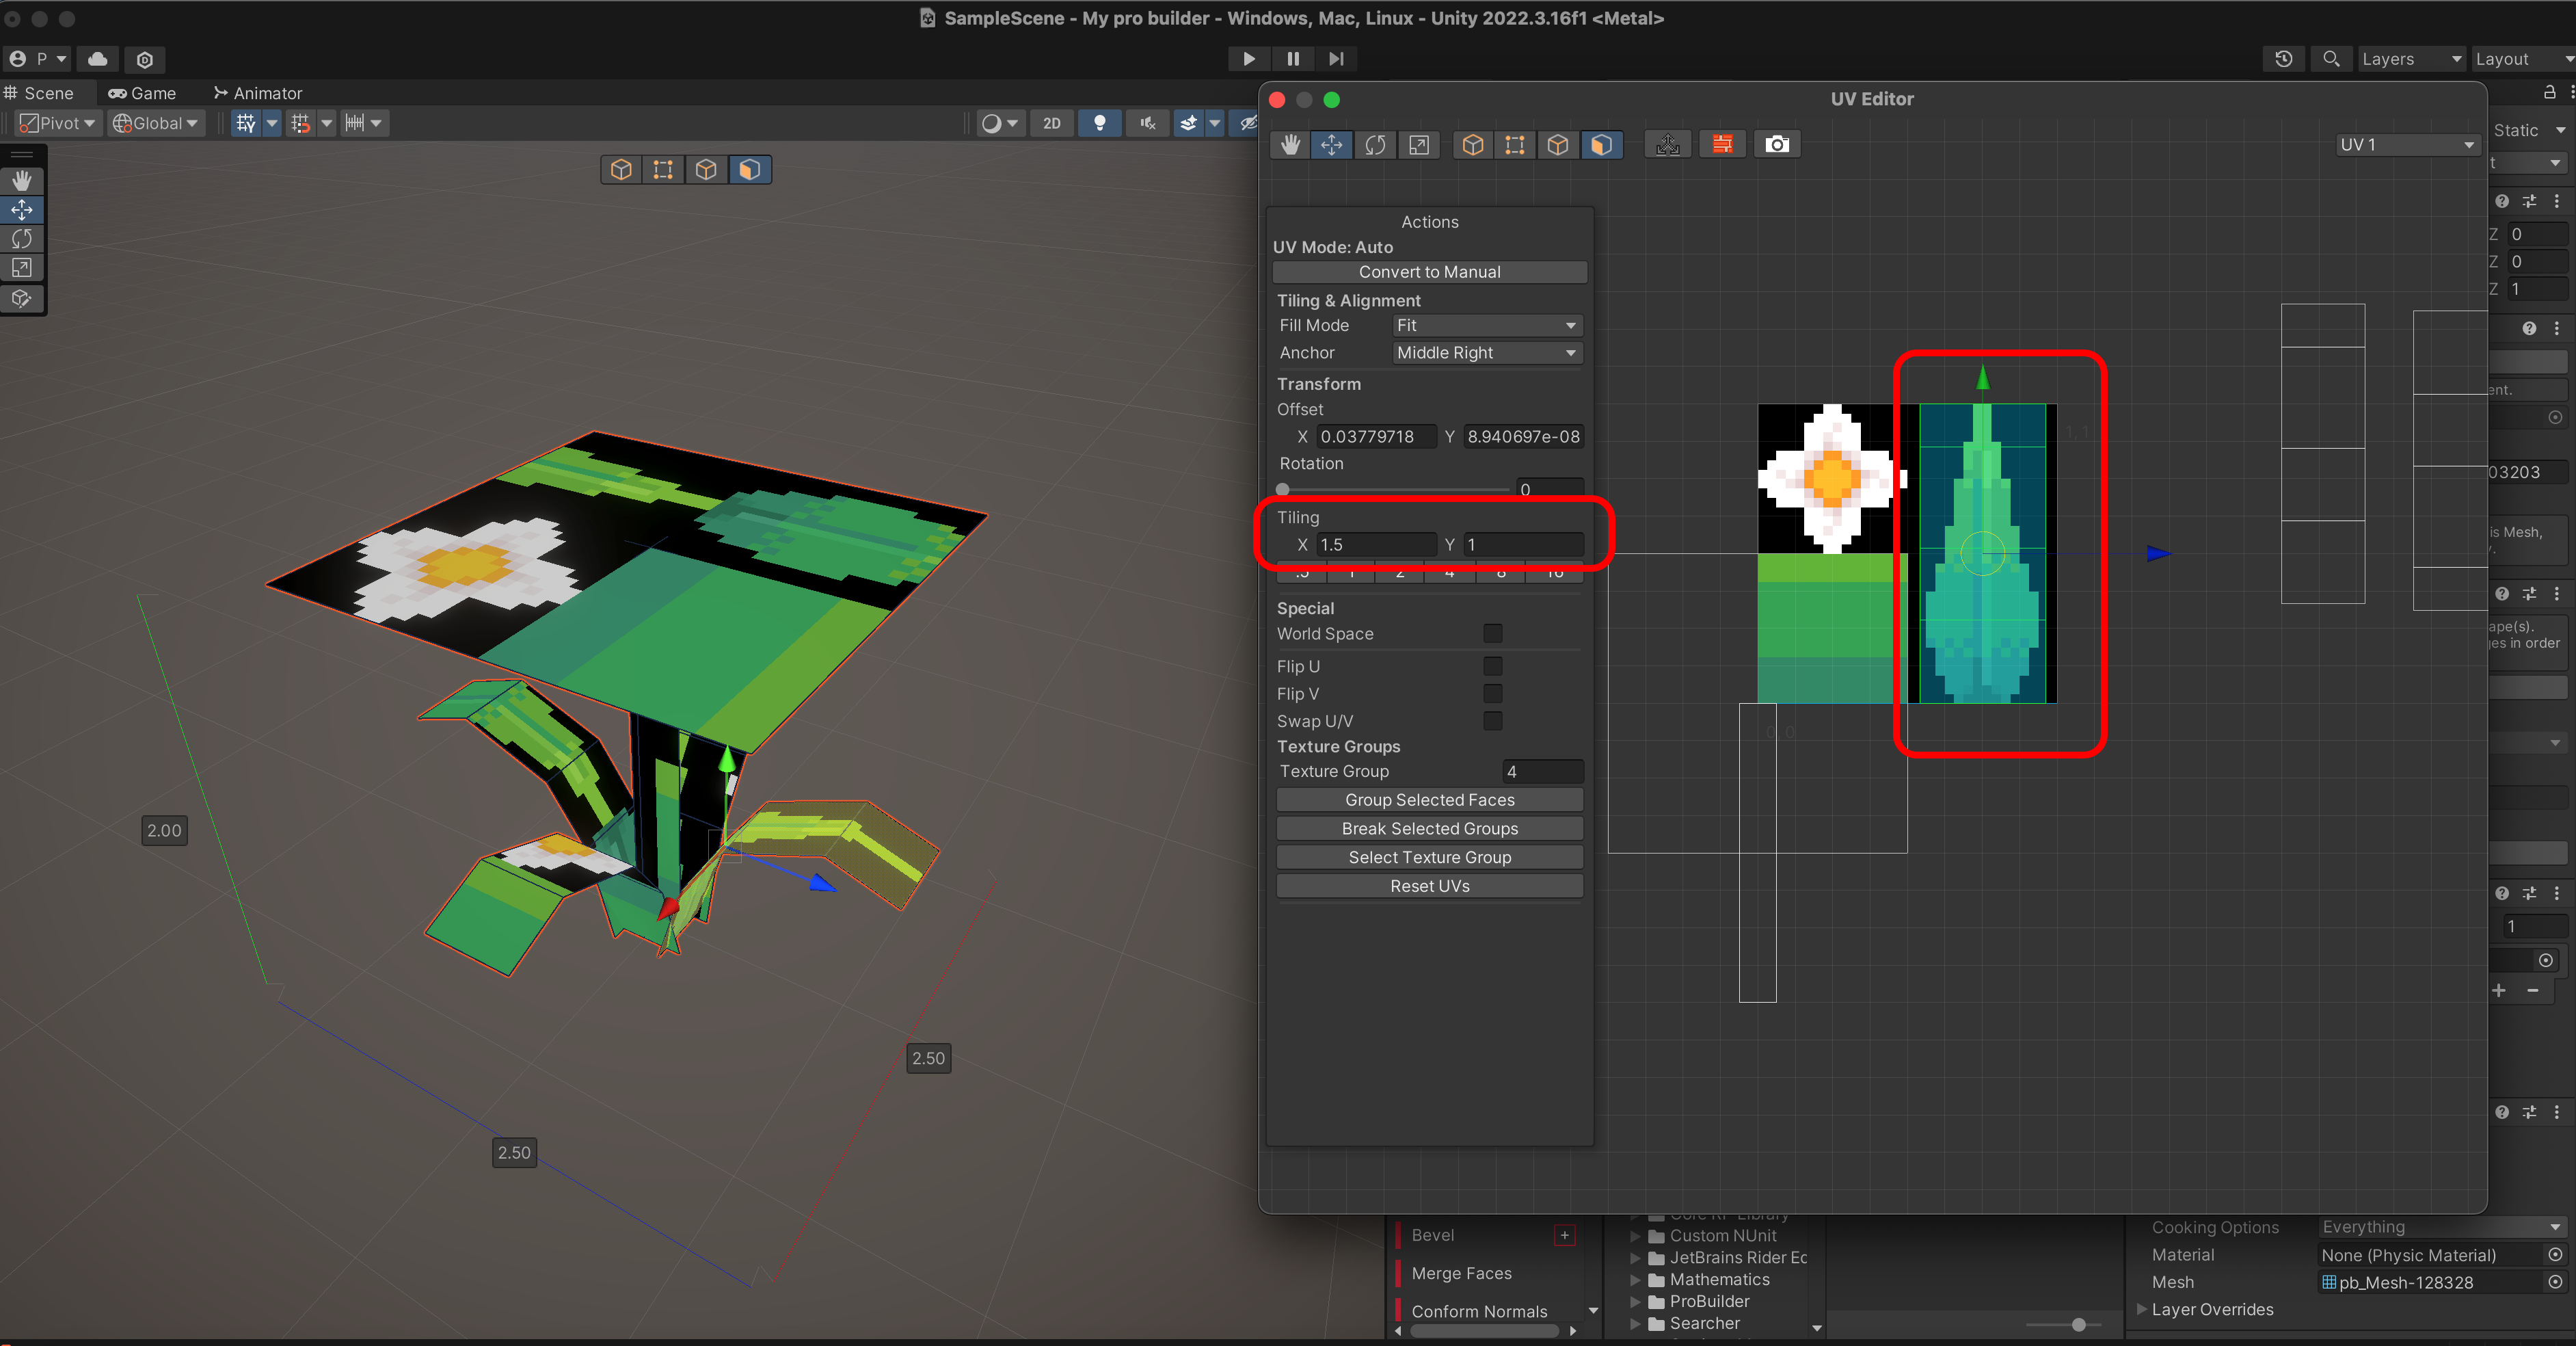This screenshot has height=1346, width=2576.
Task: Click the Reset UVs button
Action: [x=1429, y=886]
